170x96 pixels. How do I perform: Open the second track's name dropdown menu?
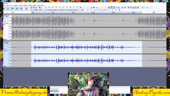[x=6, y=42]
